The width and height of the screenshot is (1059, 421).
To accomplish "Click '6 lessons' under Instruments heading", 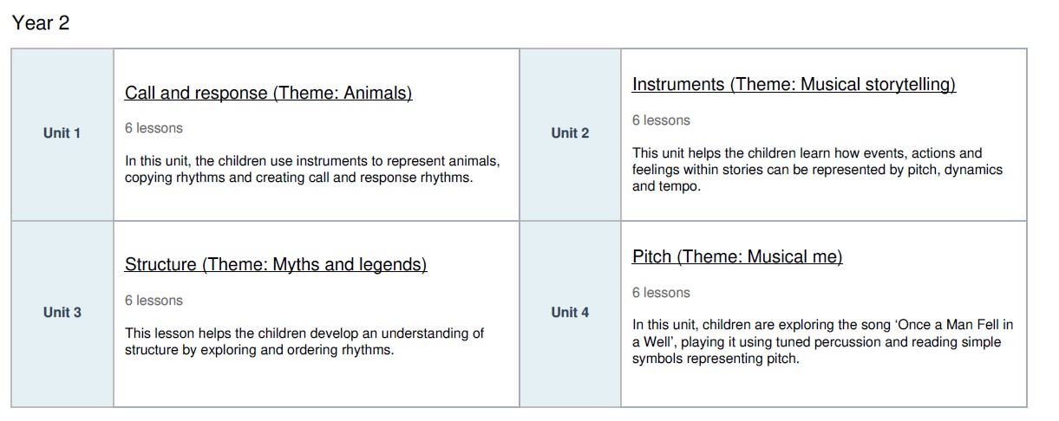I will pos(661,120).
